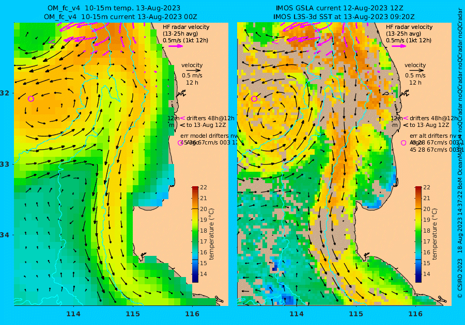465x325 pixels.
Task: Click 'drifters 48h@12h' text in left panel
Action: (210, 118)
